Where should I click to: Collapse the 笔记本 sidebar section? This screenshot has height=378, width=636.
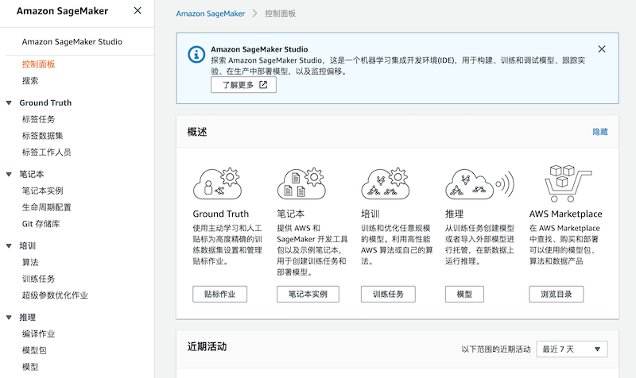click(9, 174)
